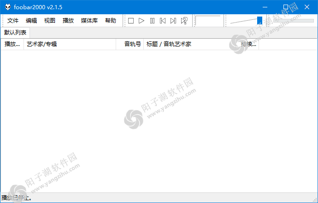The height and width of the screenshot is (203, 318).
Task: Start playback with the Play button
Action: point(141,21)
